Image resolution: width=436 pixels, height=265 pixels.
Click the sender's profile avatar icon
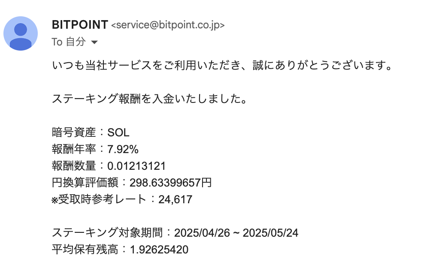point(21,33)
